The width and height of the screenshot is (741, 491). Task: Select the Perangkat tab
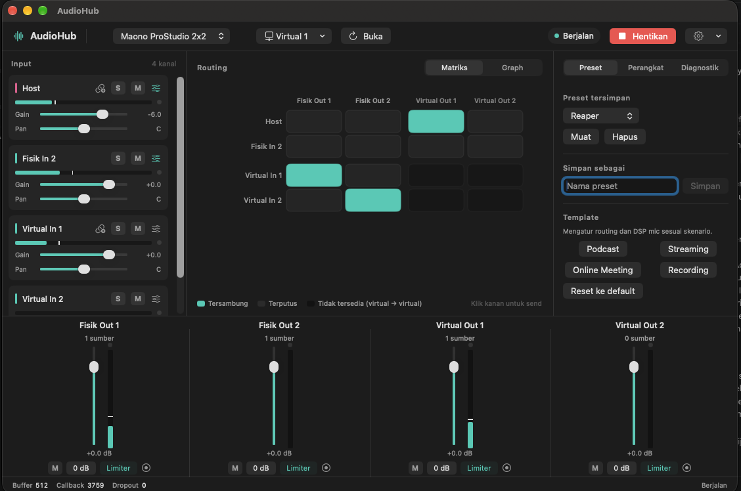pyautogui.click(x=646, y=68)
